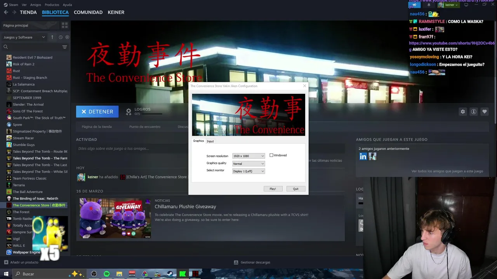
Task: Click the Gestionar descargas download icon
Action: pos(236,262)
